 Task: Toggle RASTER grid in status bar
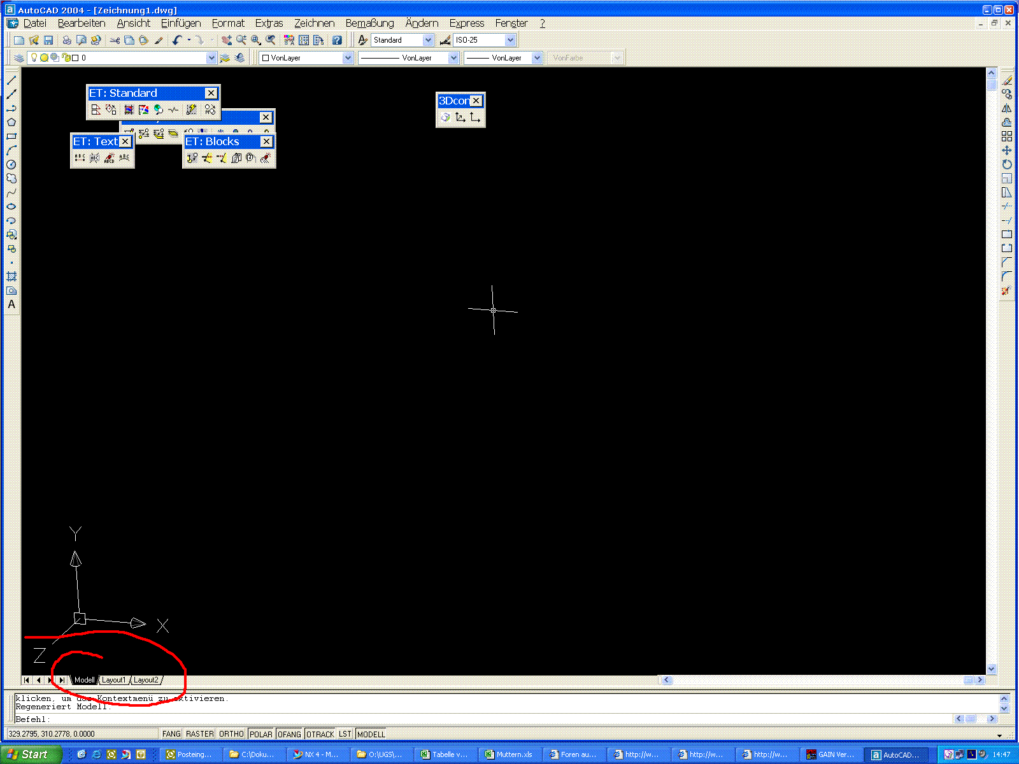(x=200, y=734)
